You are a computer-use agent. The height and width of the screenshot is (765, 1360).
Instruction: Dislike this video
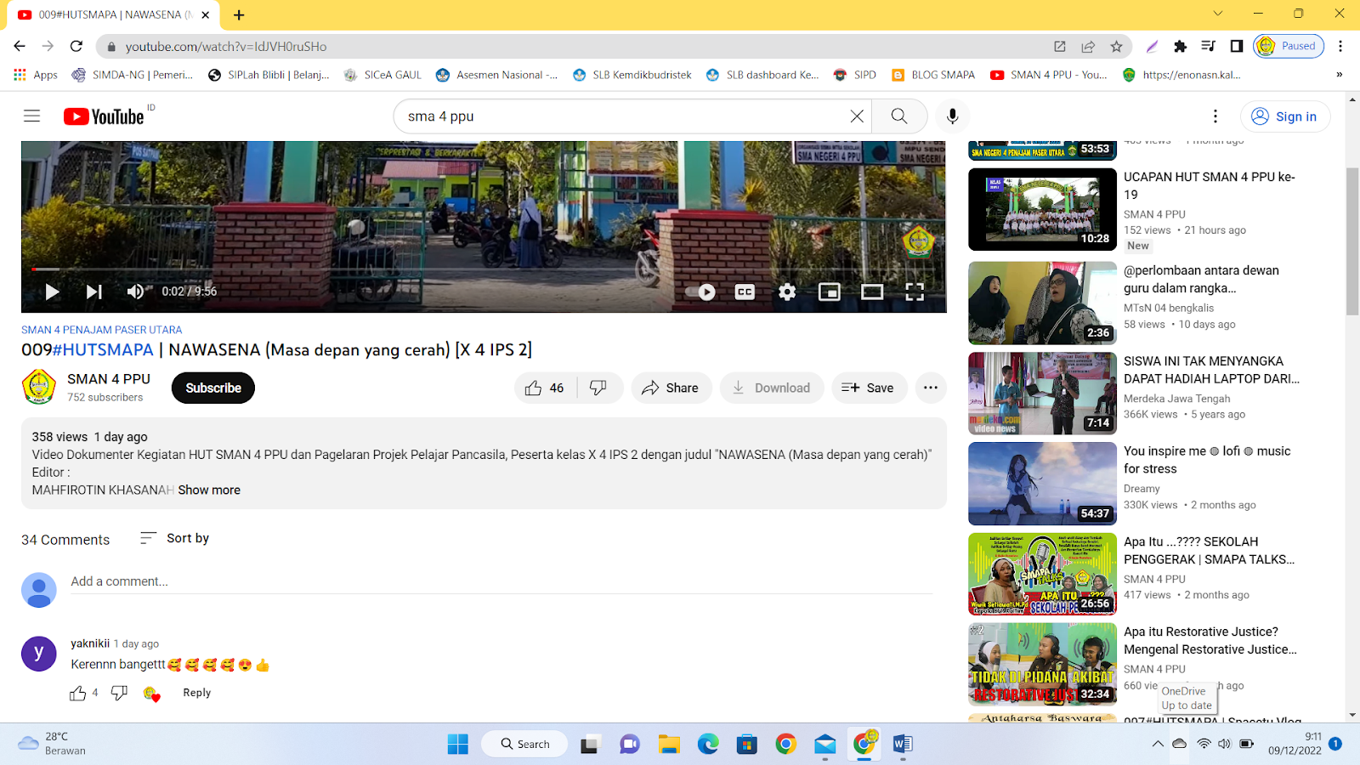598,388
